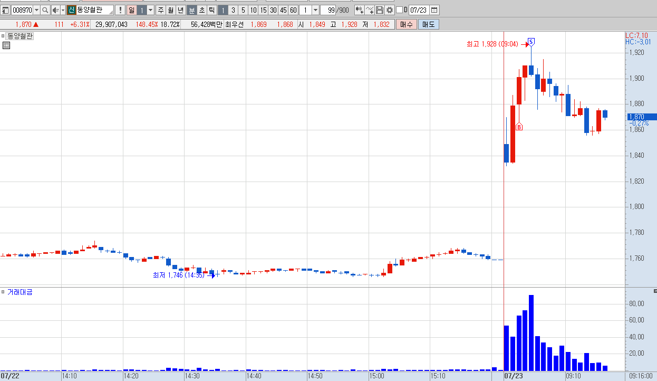The width and height of the screenshot is (657, 381).
Task: Open the calendar date picker icon
Action: 434,10
